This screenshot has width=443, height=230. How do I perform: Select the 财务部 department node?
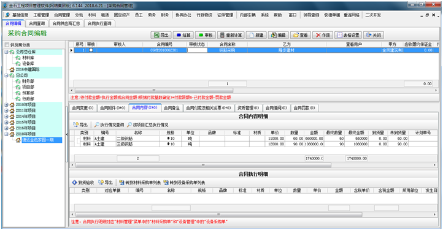tap(28, 81)
